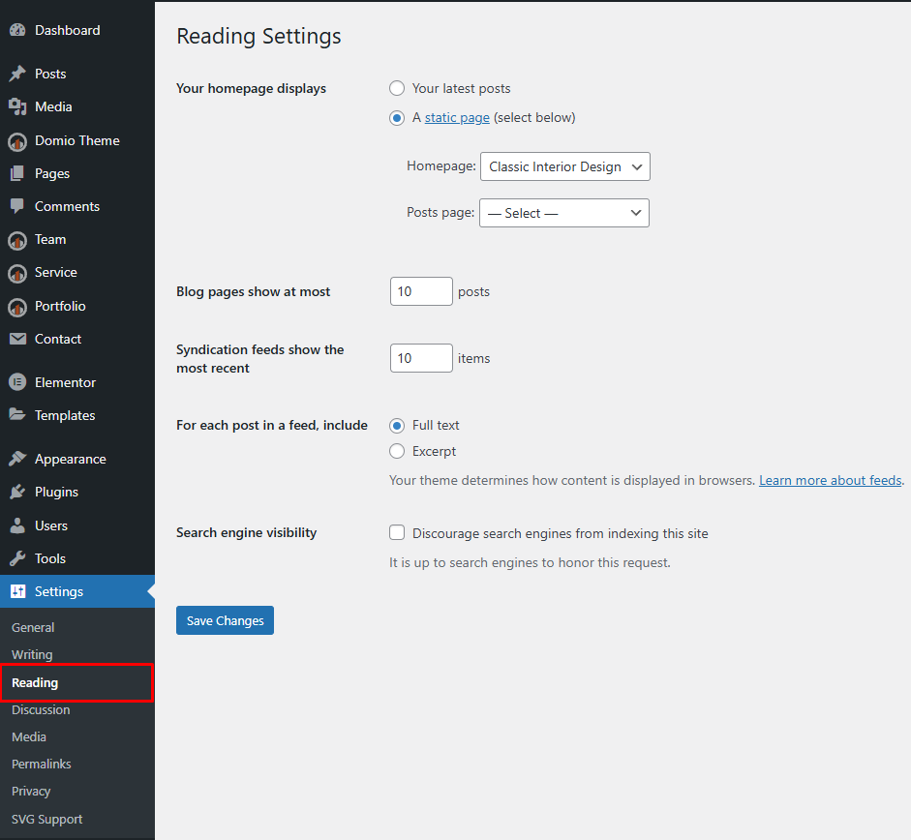Open the Appearance menu icon
Viewport: 911px width, 840px height.
19,458
